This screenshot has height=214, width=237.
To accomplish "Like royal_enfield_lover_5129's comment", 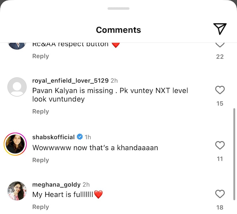I will tap(220, 90).
